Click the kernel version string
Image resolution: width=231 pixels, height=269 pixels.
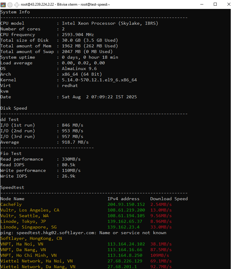[99, 80]
